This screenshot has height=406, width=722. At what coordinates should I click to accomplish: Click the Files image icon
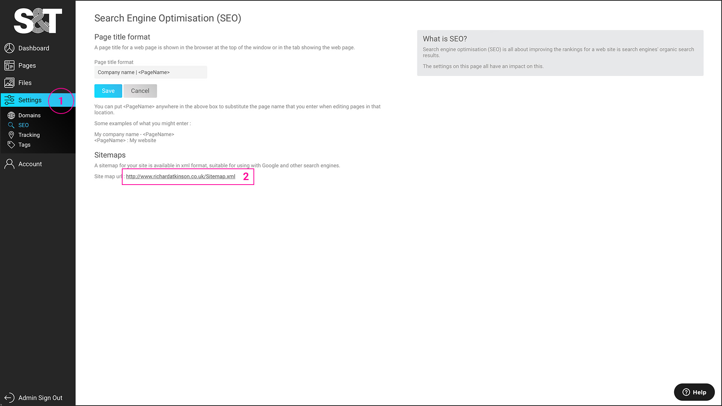[x=9, y=83]
